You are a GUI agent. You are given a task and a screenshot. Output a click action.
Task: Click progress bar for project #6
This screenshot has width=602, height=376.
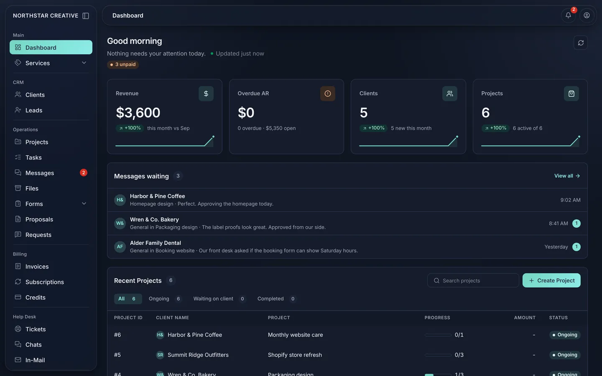coord(438,335)
